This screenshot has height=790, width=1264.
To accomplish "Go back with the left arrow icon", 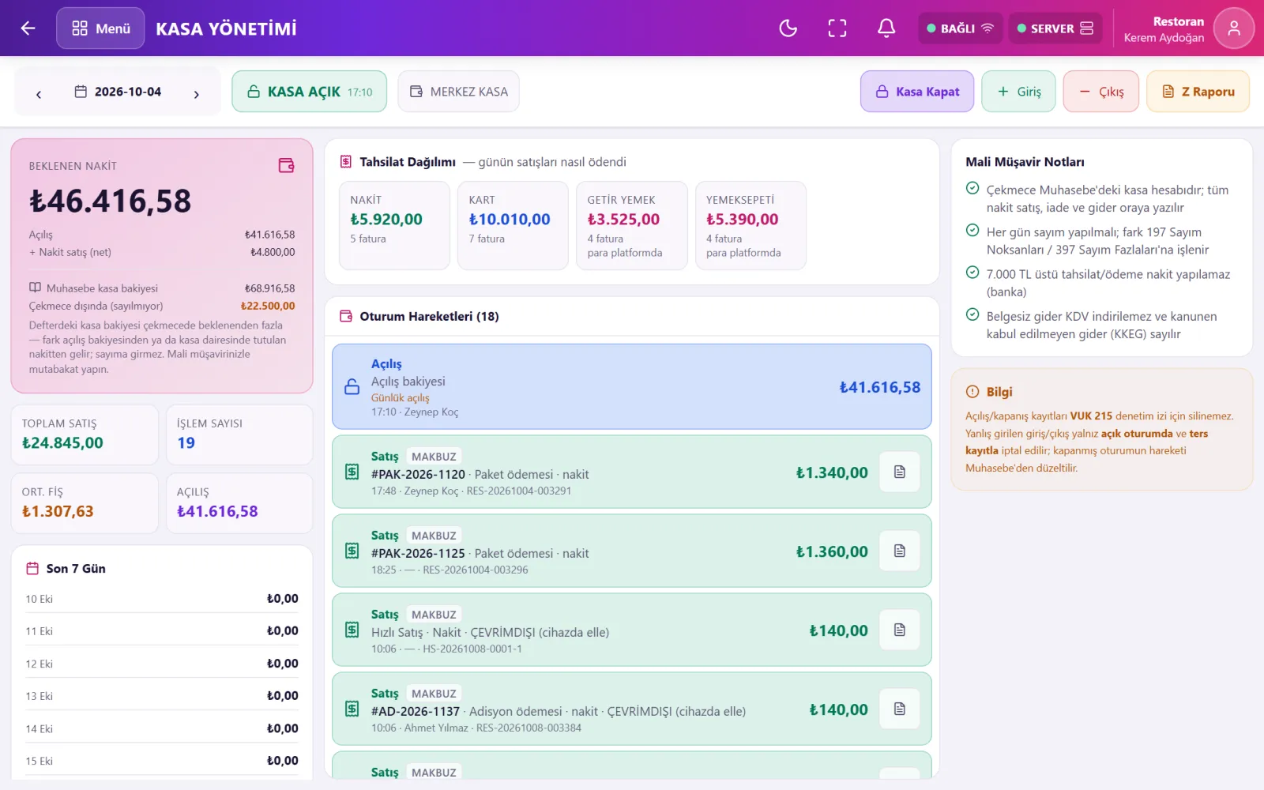I will 28,28.
